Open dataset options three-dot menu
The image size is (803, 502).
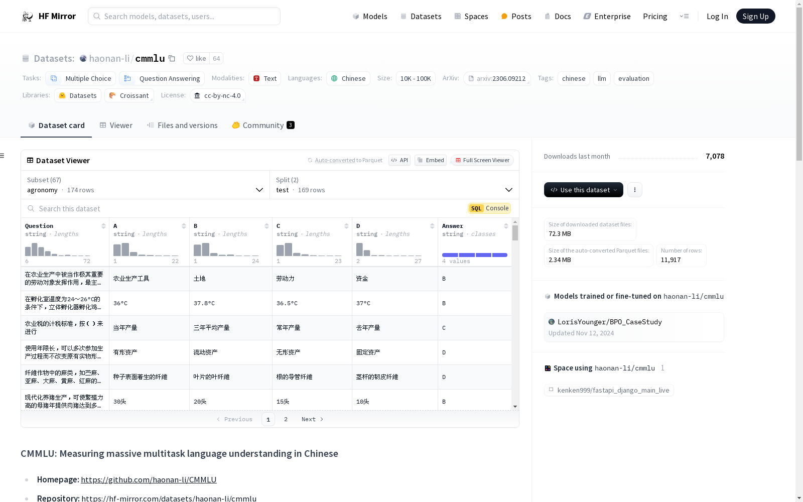(635, 190)
